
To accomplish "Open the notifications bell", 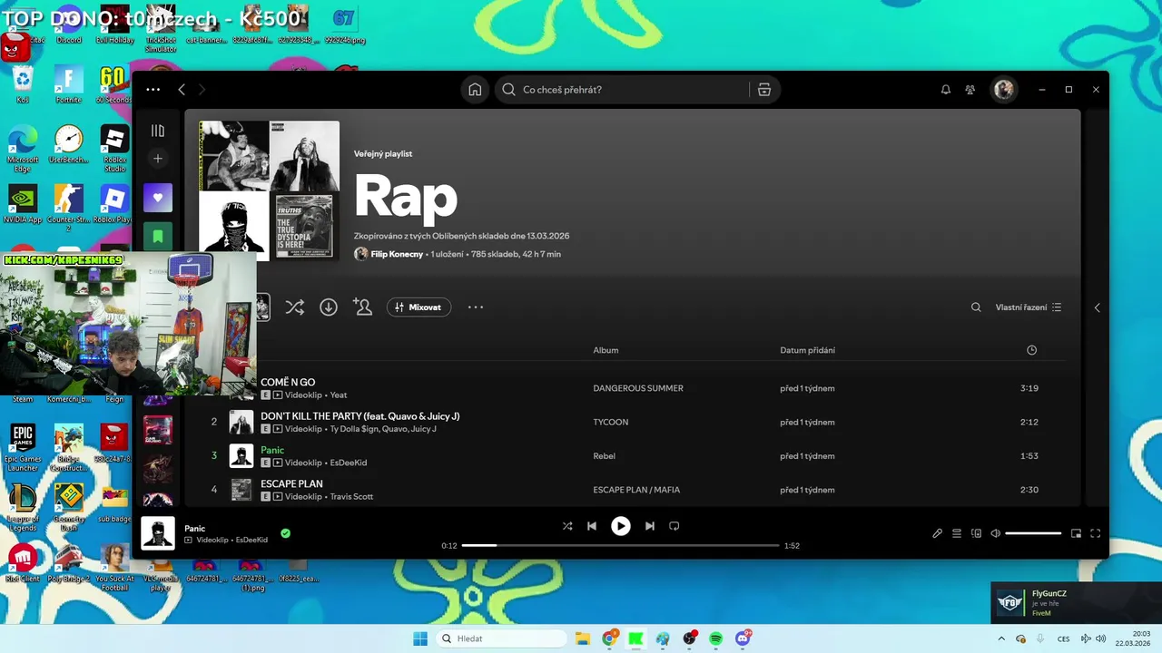I will click(x=946, y=90).
